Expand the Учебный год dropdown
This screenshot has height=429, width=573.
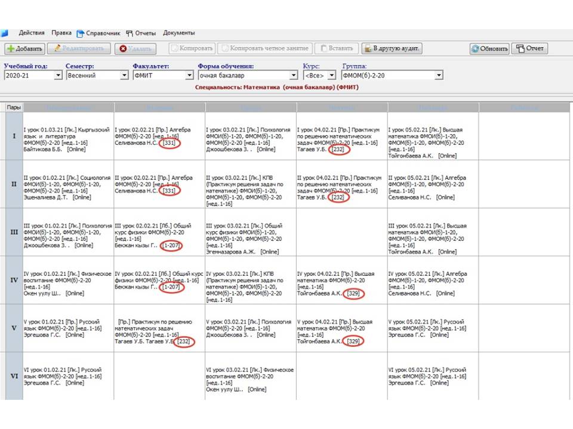58,76
